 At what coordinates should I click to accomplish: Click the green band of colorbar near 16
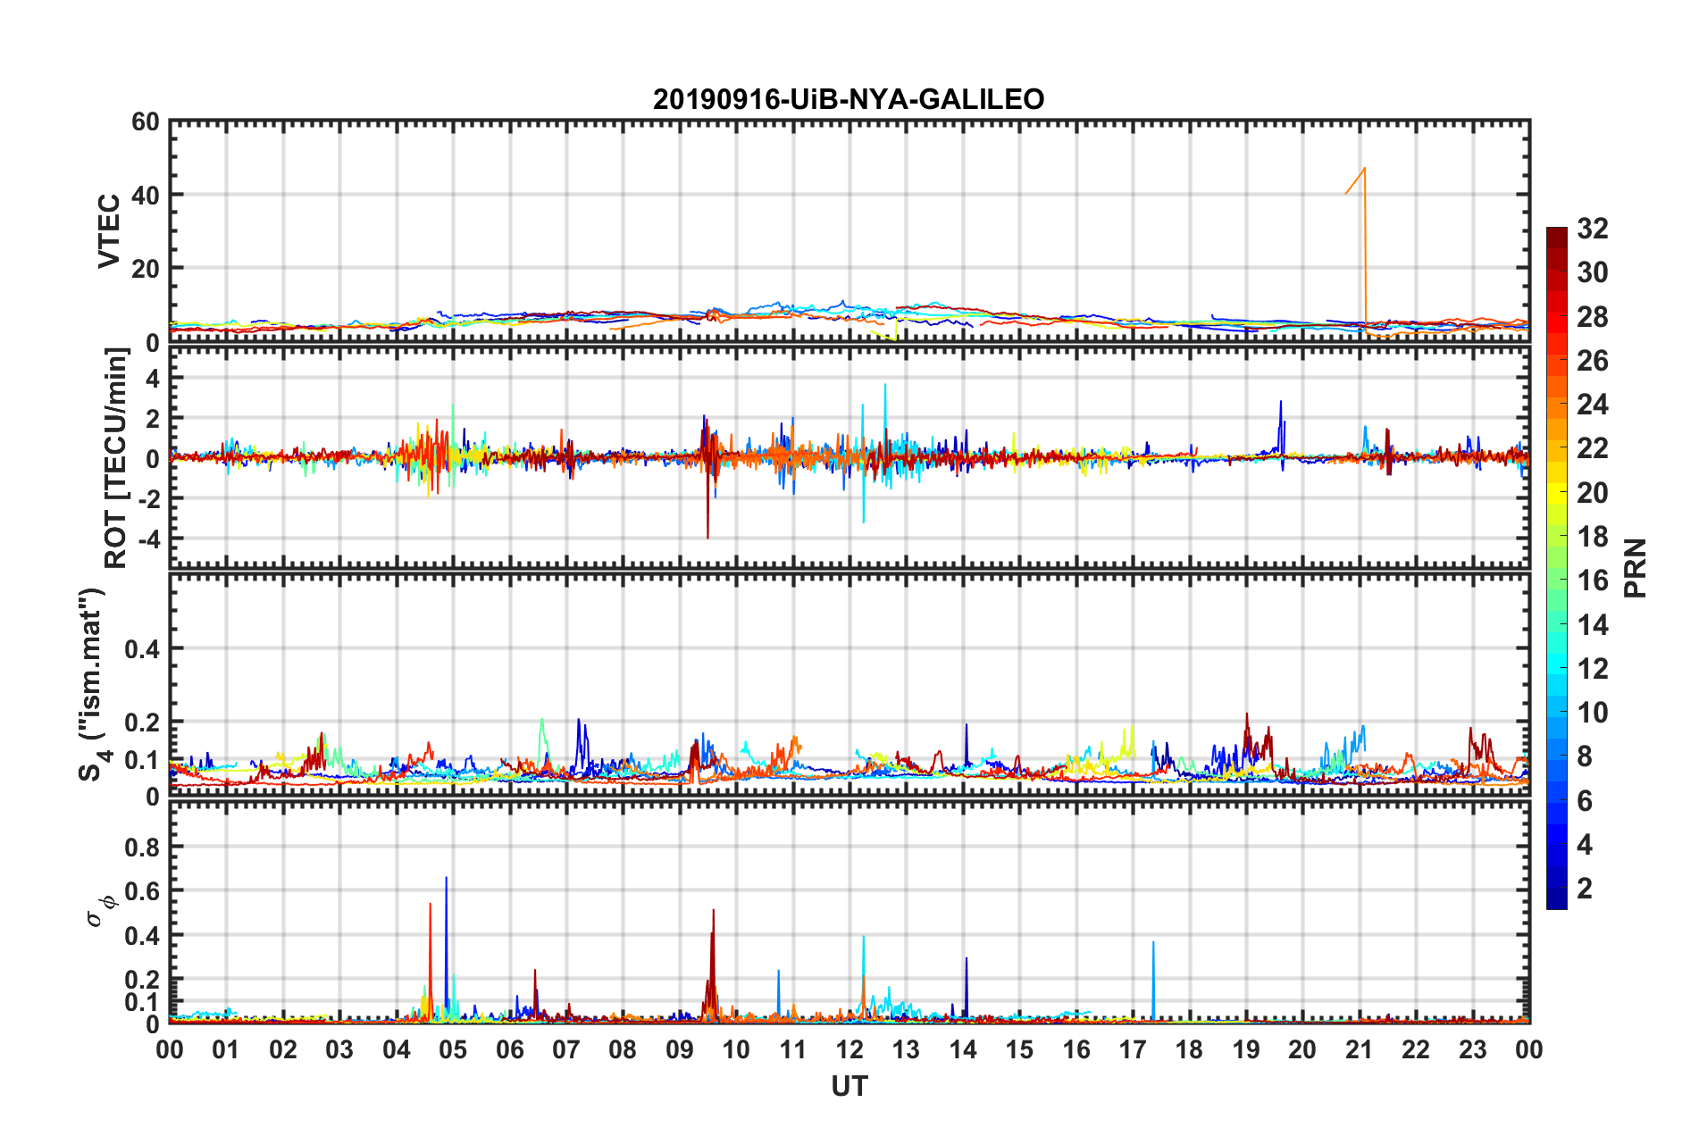tap(1556, 581)
